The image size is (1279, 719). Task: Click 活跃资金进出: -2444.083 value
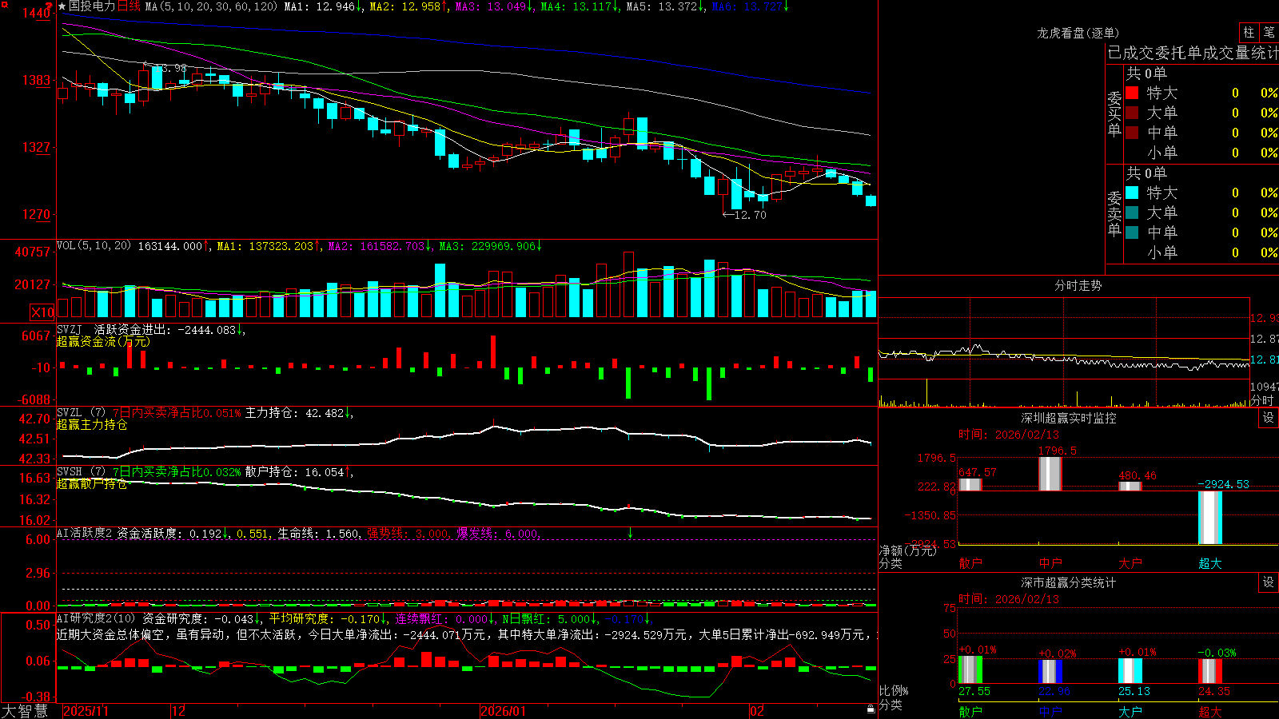165,329
